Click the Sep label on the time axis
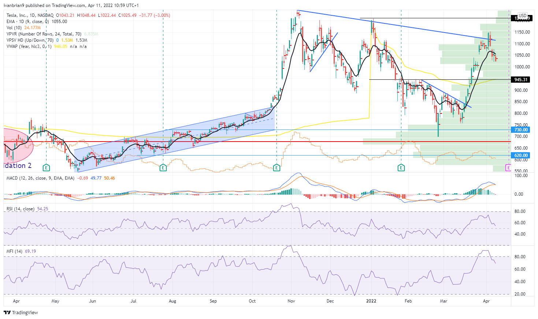Viewport: 538px width, 319px height. tap(213, 301)
